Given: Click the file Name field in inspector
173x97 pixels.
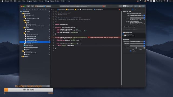Looking at the screenshot, I should pyautogui.click(x=137, y=13).
